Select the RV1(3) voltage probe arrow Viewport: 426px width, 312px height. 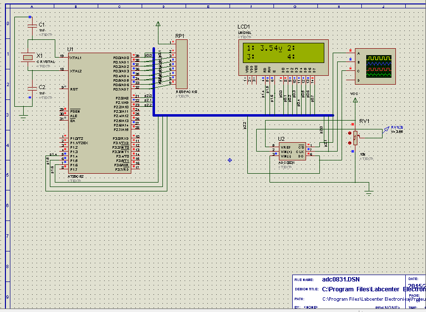pos(386,130)
